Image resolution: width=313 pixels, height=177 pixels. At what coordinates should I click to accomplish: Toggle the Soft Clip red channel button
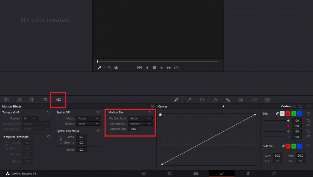point(288,146)
